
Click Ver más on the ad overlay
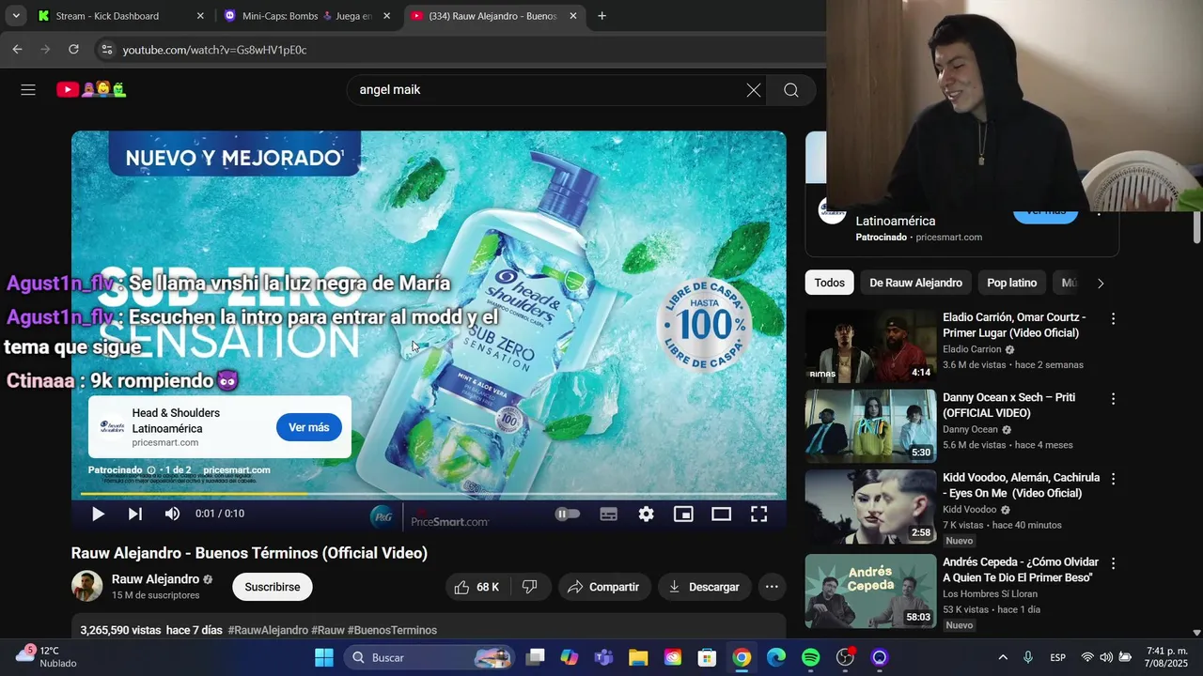click(309, 427)
